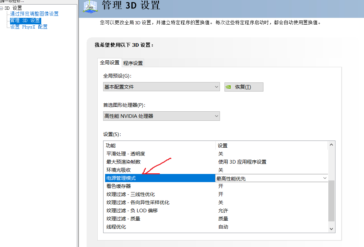Select the 纹理过滤 - 各向异性采样优化 row
Image resolution: width=364 pixels, height=247 pixels.
(x=216, y=203)
